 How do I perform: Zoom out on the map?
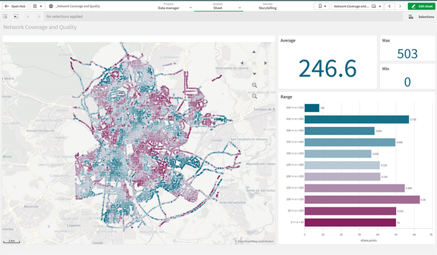pyautogui.click(x=254, y=96)
